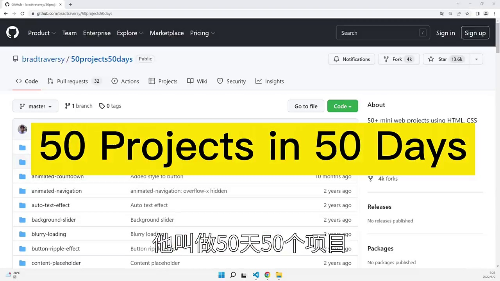This screenshot has width=500, height=281.
Task: Open the Chrome icon in taskbar
Action: pos(267,275)
